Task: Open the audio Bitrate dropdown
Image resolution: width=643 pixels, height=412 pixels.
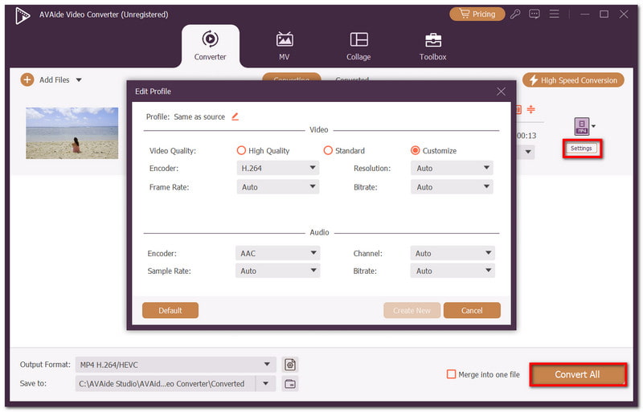Action: (x=453, y=271)
